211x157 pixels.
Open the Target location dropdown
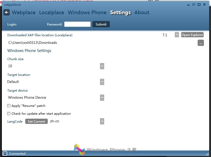coord(102,82)
